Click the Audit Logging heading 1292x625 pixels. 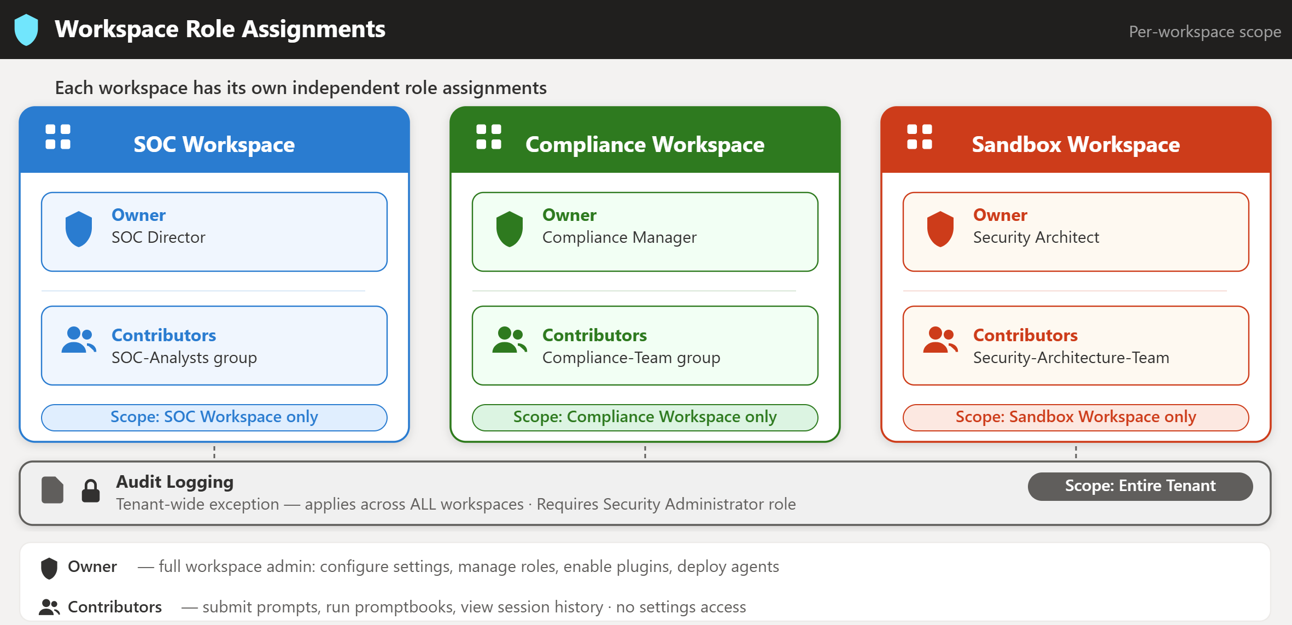(x=175, y=482)
